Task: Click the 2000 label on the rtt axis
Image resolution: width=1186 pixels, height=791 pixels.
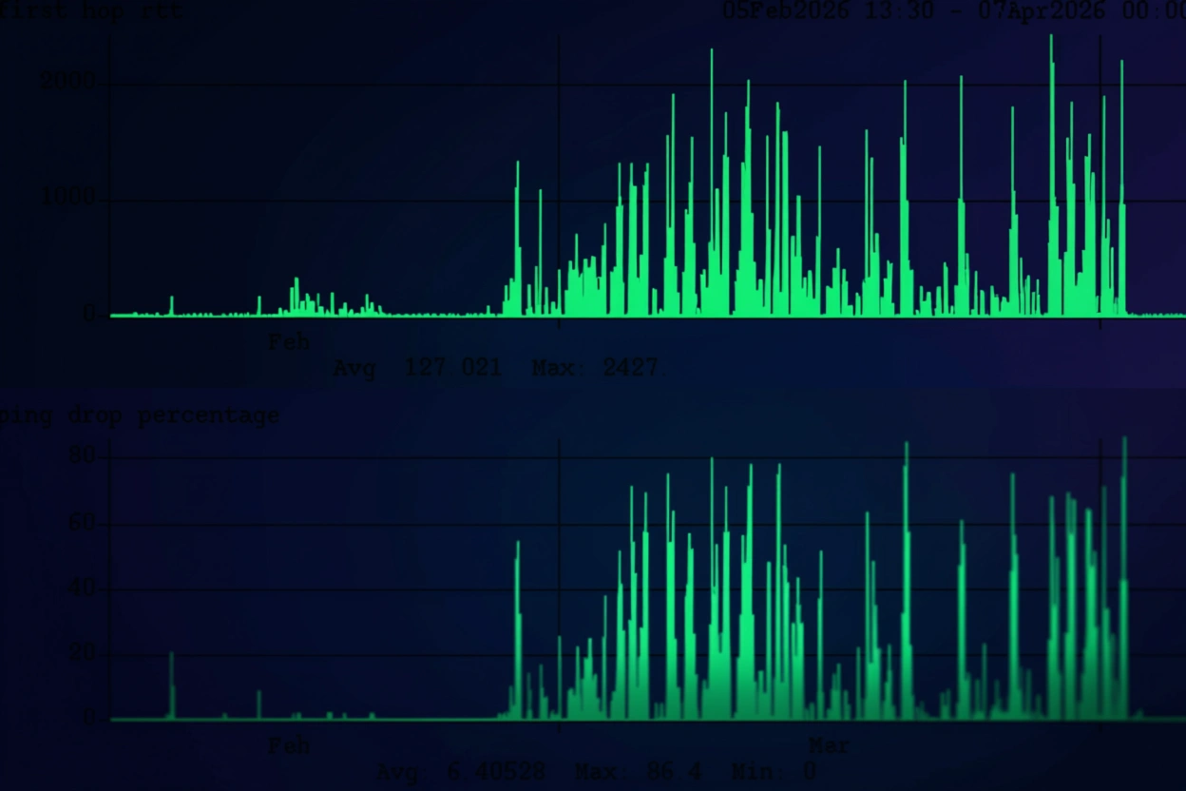Action: 67,82
